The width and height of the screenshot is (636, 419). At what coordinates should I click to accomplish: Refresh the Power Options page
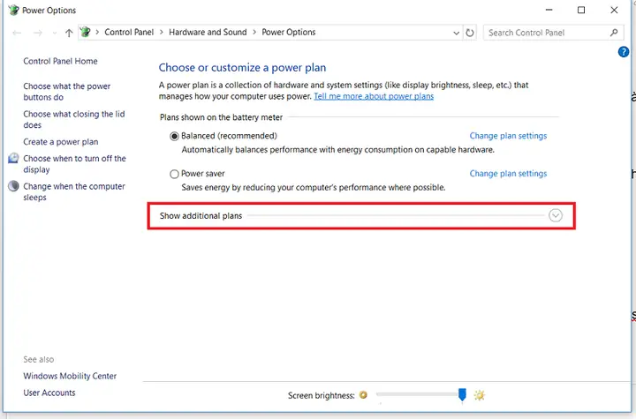click(470, 33)
